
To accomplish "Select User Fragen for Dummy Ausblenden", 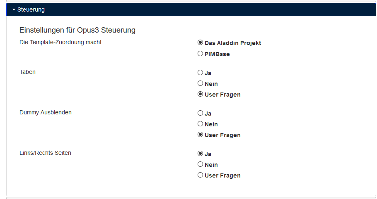I will tap(201, 135).
